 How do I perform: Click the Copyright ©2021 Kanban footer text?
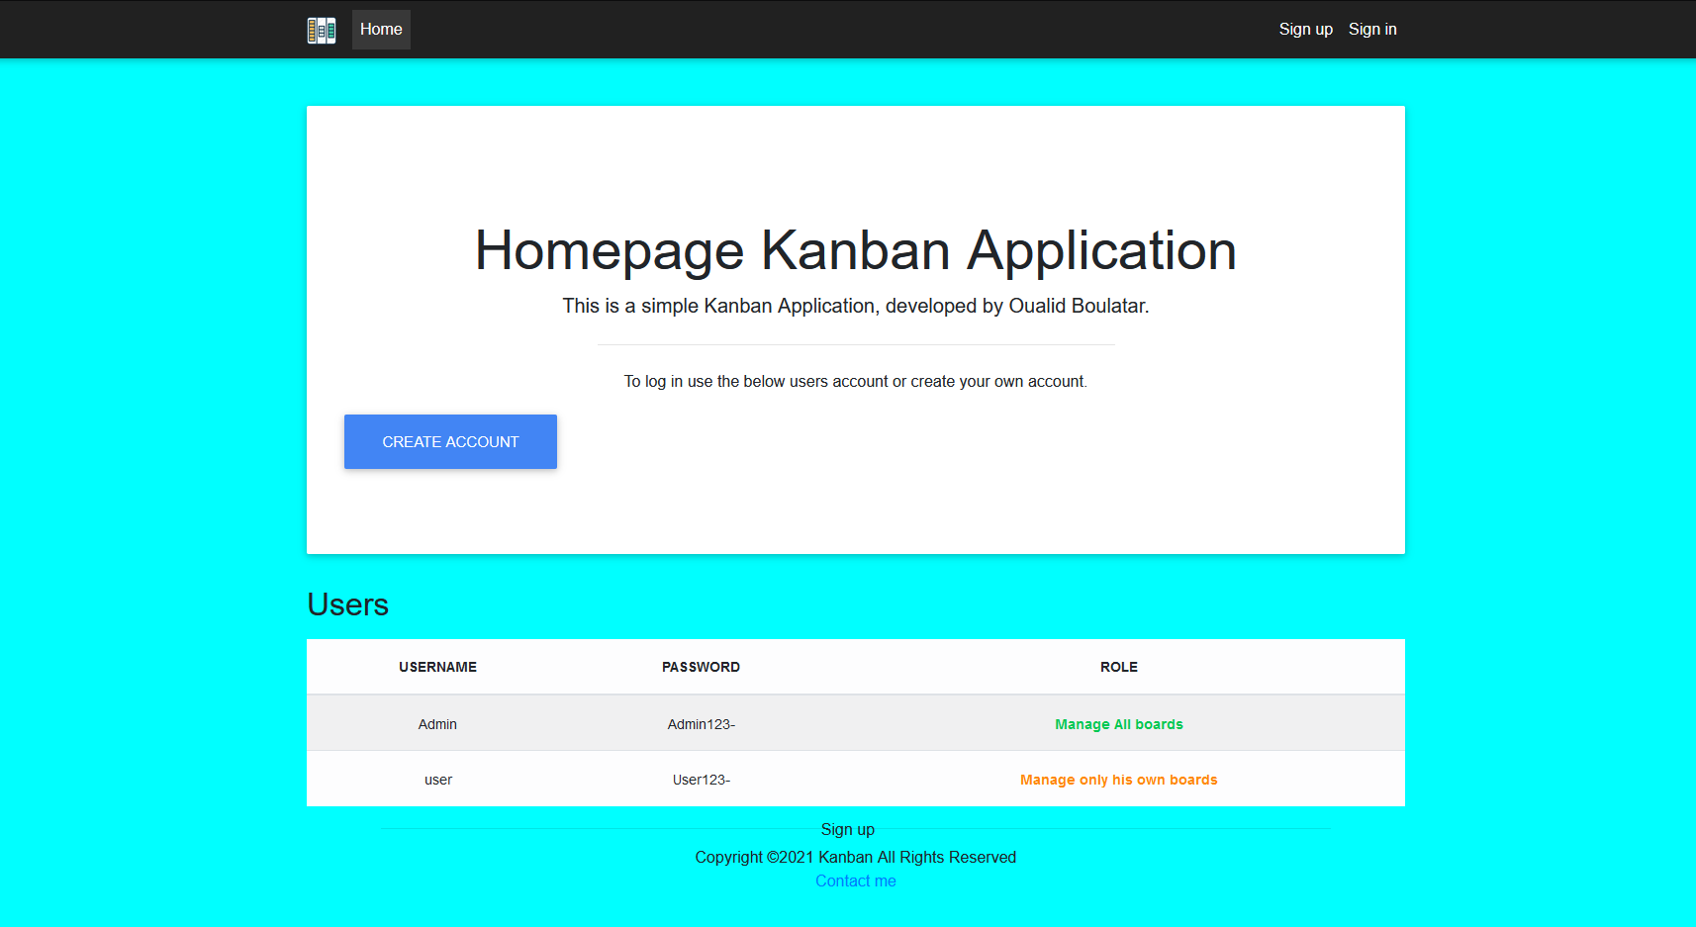coord(856,857)
